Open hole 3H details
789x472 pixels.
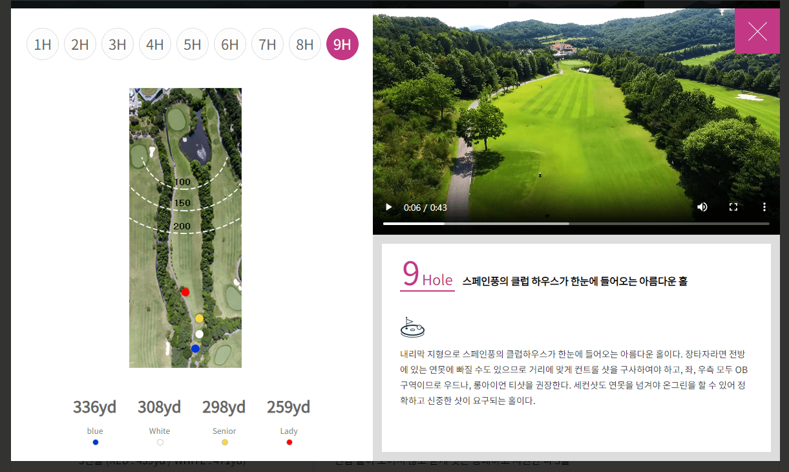[118, 44]
